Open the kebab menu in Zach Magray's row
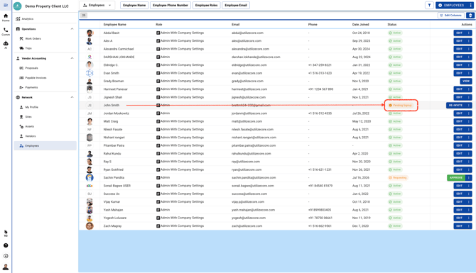476x273 pixels. (469, 226)
